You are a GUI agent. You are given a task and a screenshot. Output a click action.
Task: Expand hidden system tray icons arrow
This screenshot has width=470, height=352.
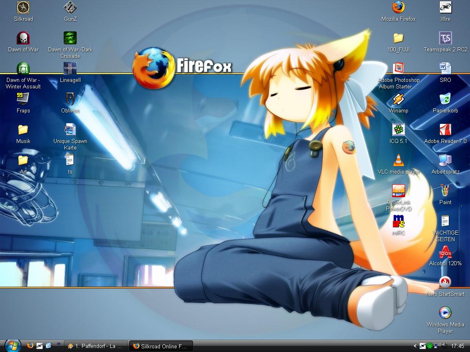pyautogui.click(x=415, y=346)
